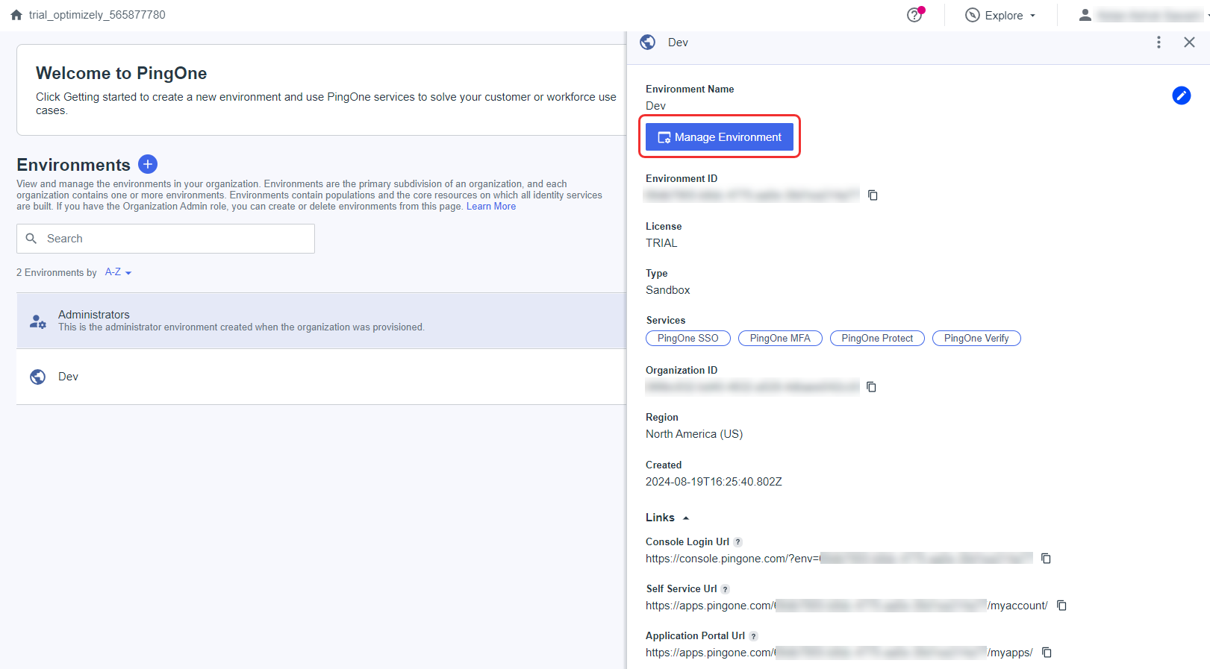Click the North America (US) region value
The width and height of the screenshot is (1210, 669).
[x=694, y=434]
